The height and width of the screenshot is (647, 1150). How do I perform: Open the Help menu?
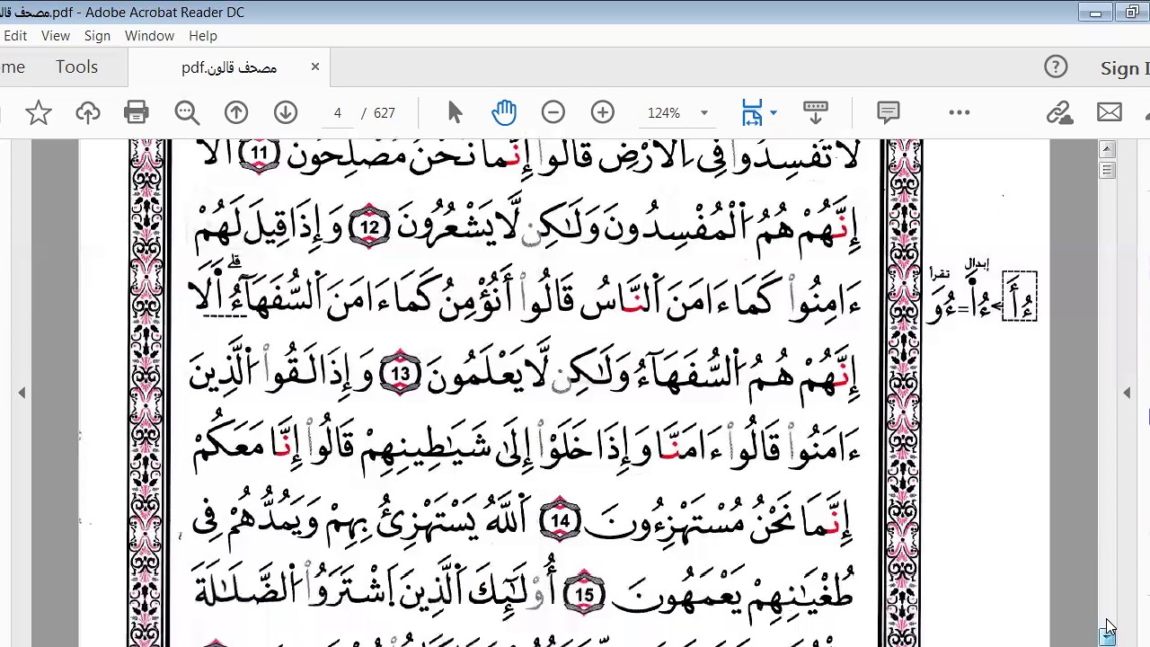point(203,36)
